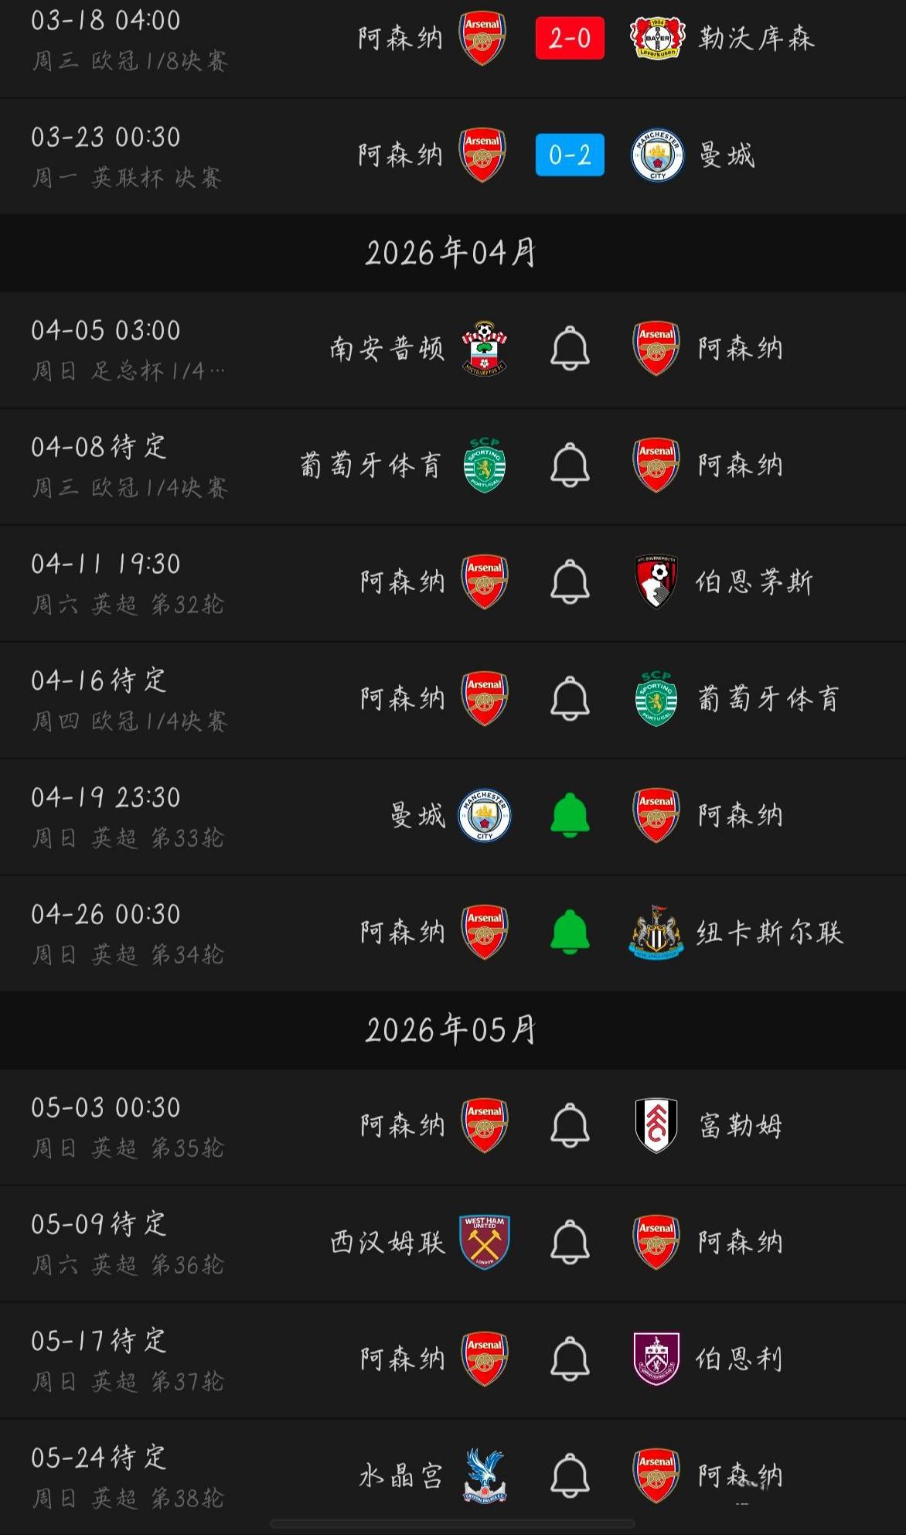
Task: Toggle notification for Arsenal vs Burnley
Action: 570,1359
